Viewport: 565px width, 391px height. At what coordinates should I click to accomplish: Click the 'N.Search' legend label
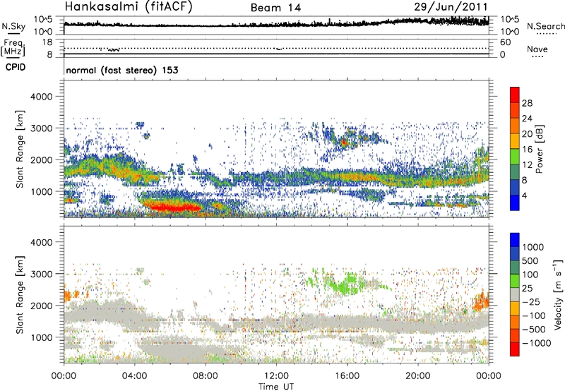[x=545, y=26]
